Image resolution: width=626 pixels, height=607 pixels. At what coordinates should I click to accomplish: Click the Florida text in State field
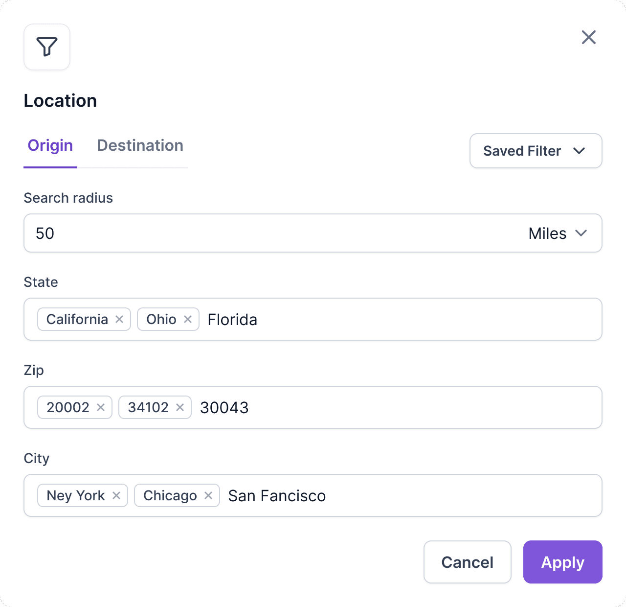click(x=232, y=320)
